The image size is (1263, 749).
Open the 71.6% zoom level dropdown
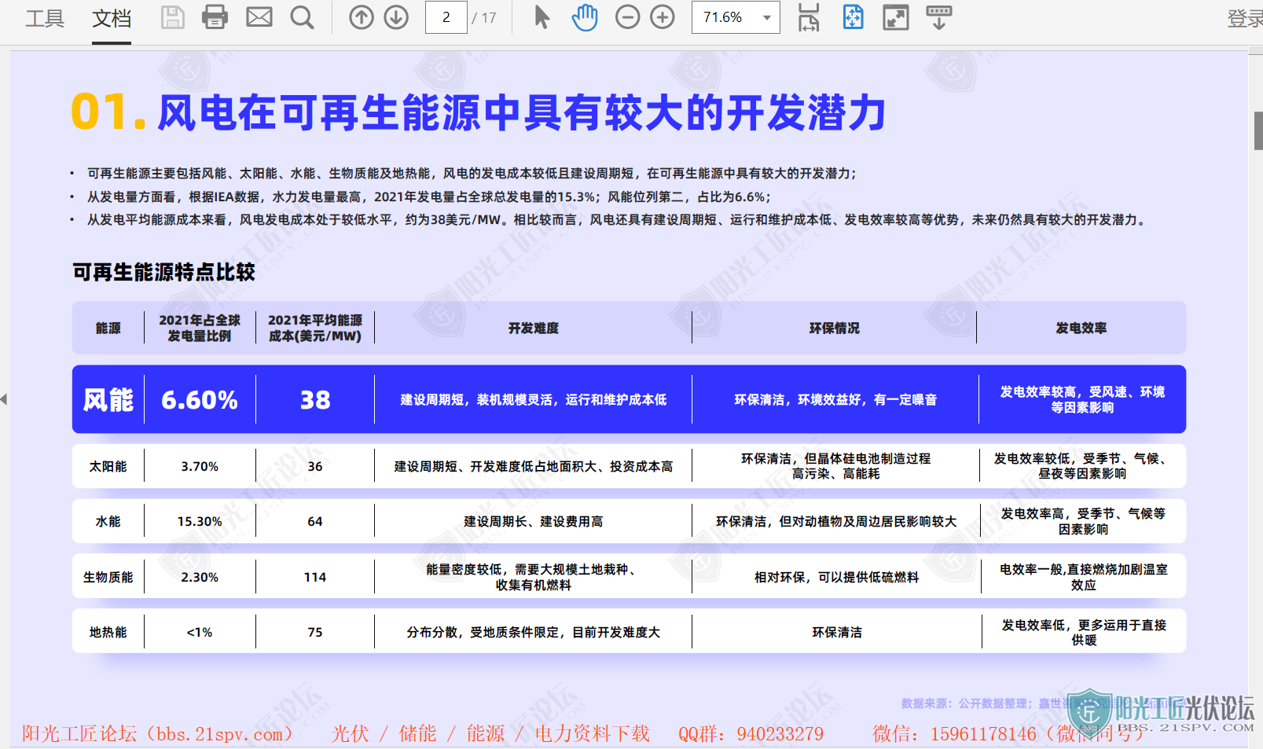tap(736, 17)
